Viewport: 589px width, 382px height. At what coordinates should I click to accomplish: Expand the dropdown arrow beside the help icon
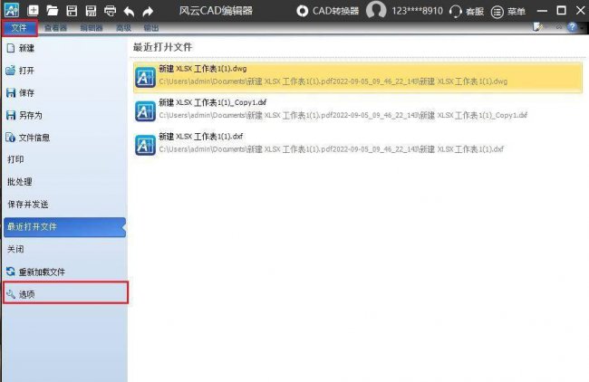(x=582, y=28)
